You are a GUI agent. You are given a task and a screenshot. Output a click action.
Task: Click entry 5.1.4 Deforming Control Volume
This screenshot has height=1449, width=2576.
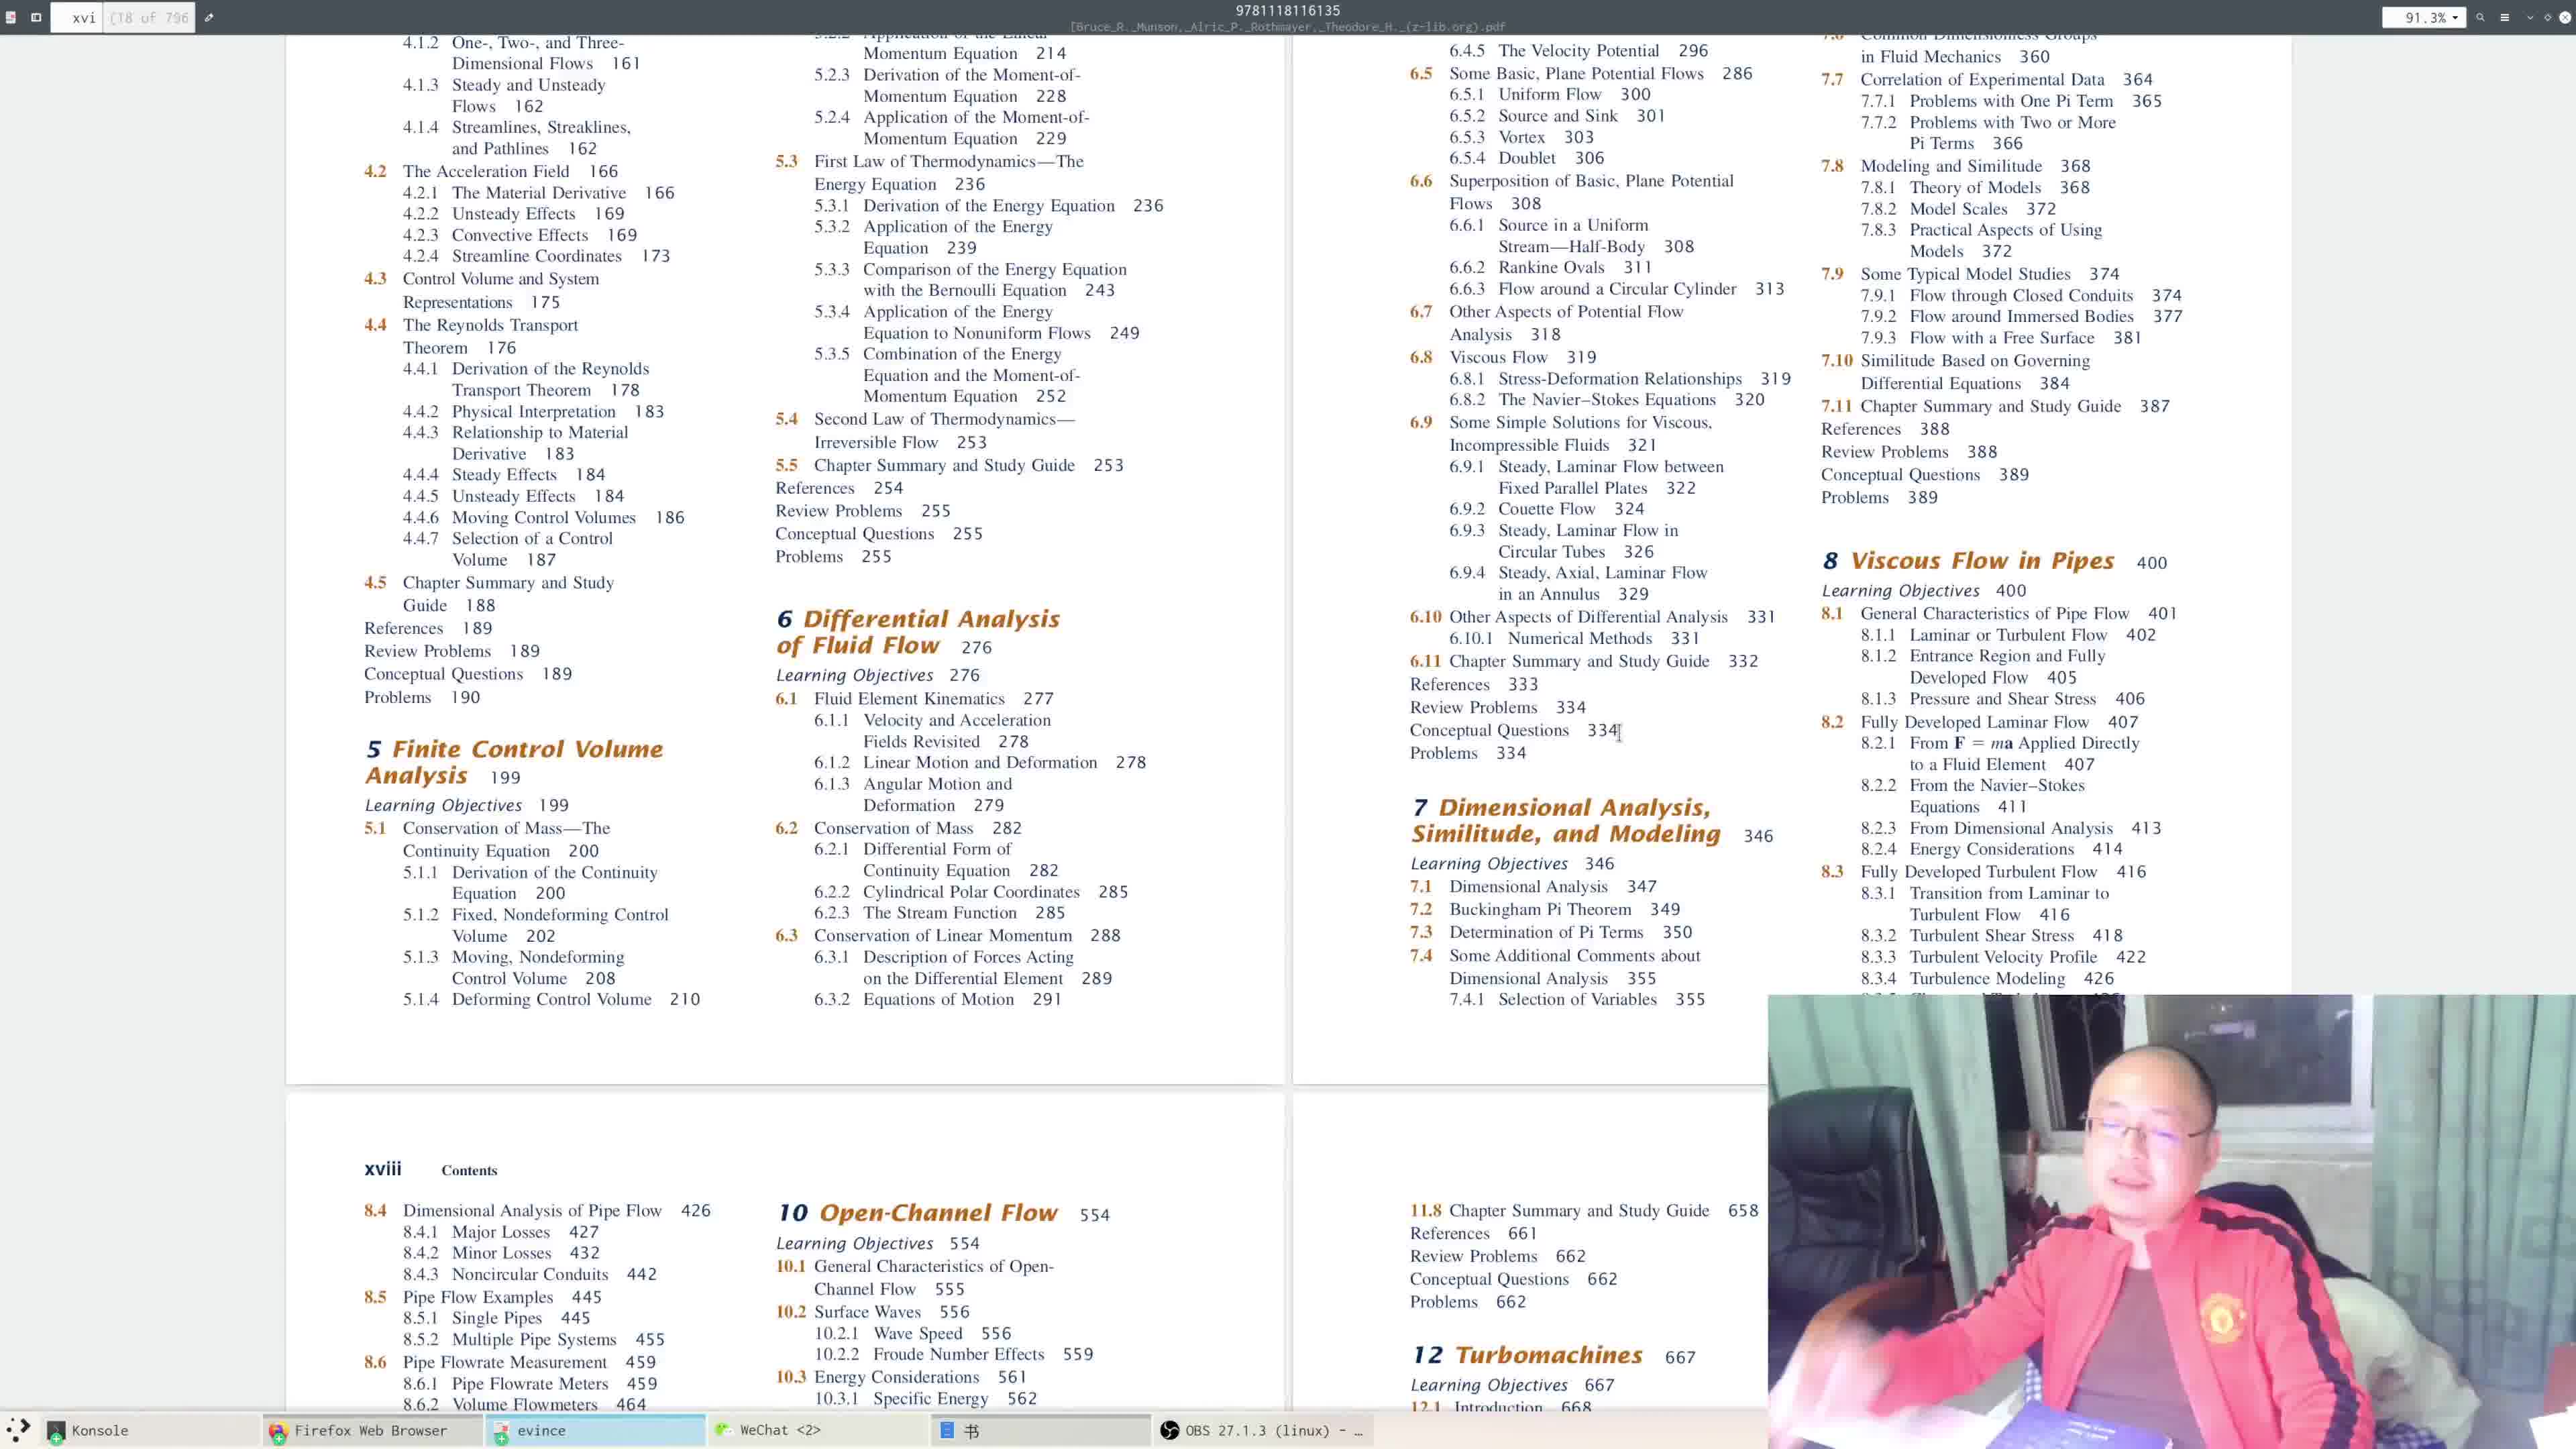(x=551, y=999)
